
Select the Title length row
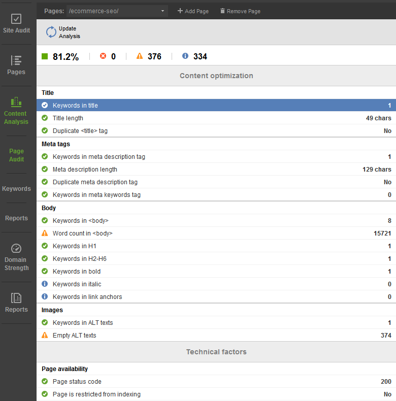[216, 118]
